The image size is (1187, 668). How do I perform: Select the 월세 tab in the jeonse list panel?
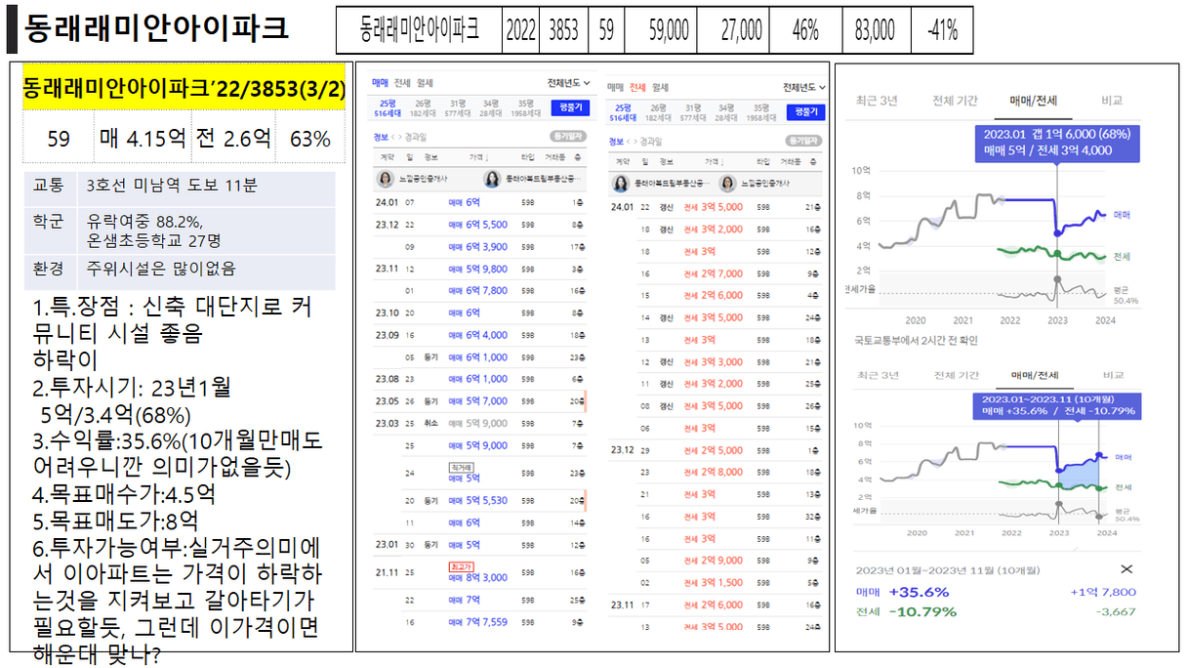click(x=662, y=88)
